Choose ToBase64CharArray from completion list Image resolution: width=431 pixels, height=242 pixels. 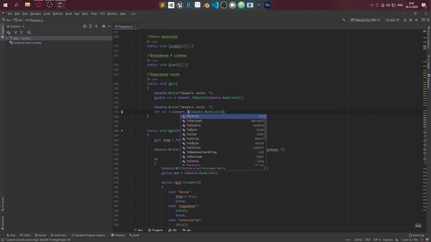[x=223, y=153]
